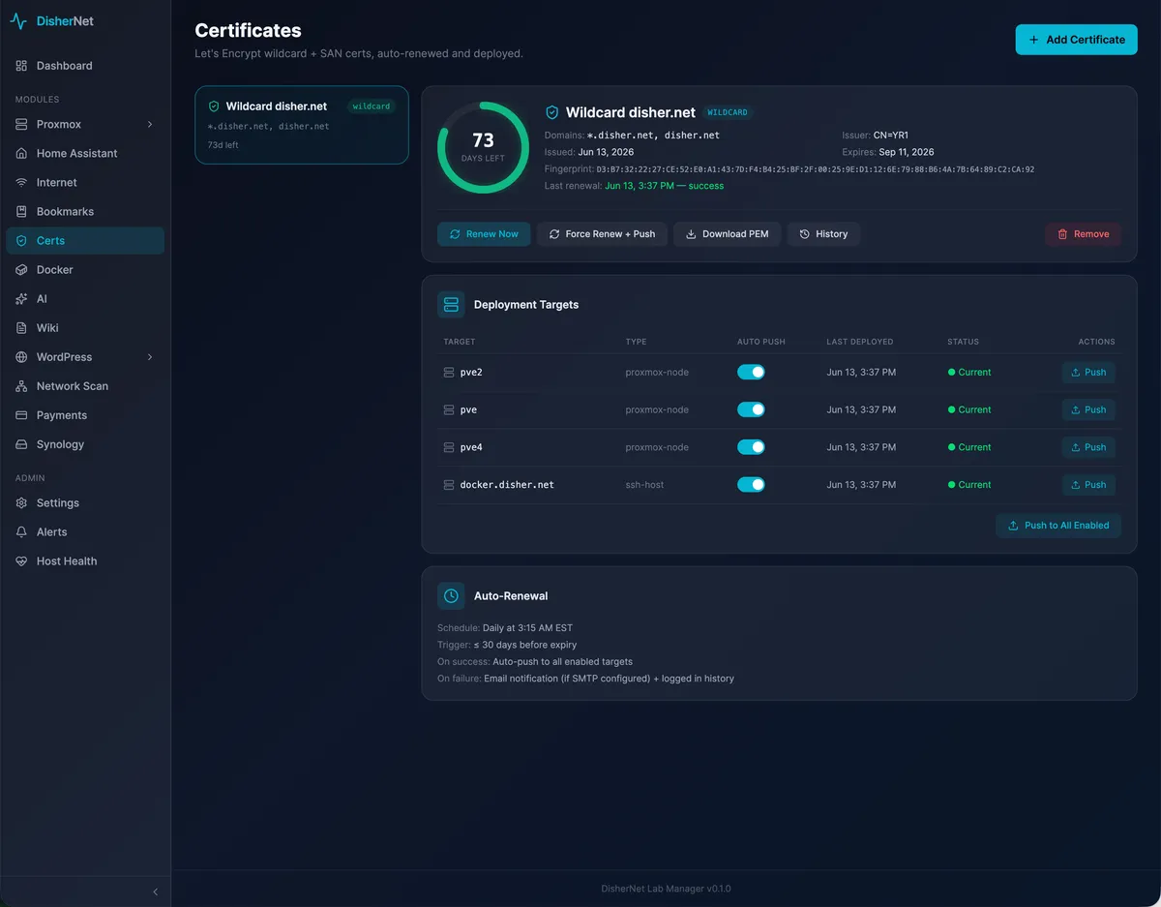Image resolution: width=1161 pixels, height=907 pixels.
Task: Push certificate to pve2
Action: click(x=1088, y=372)
